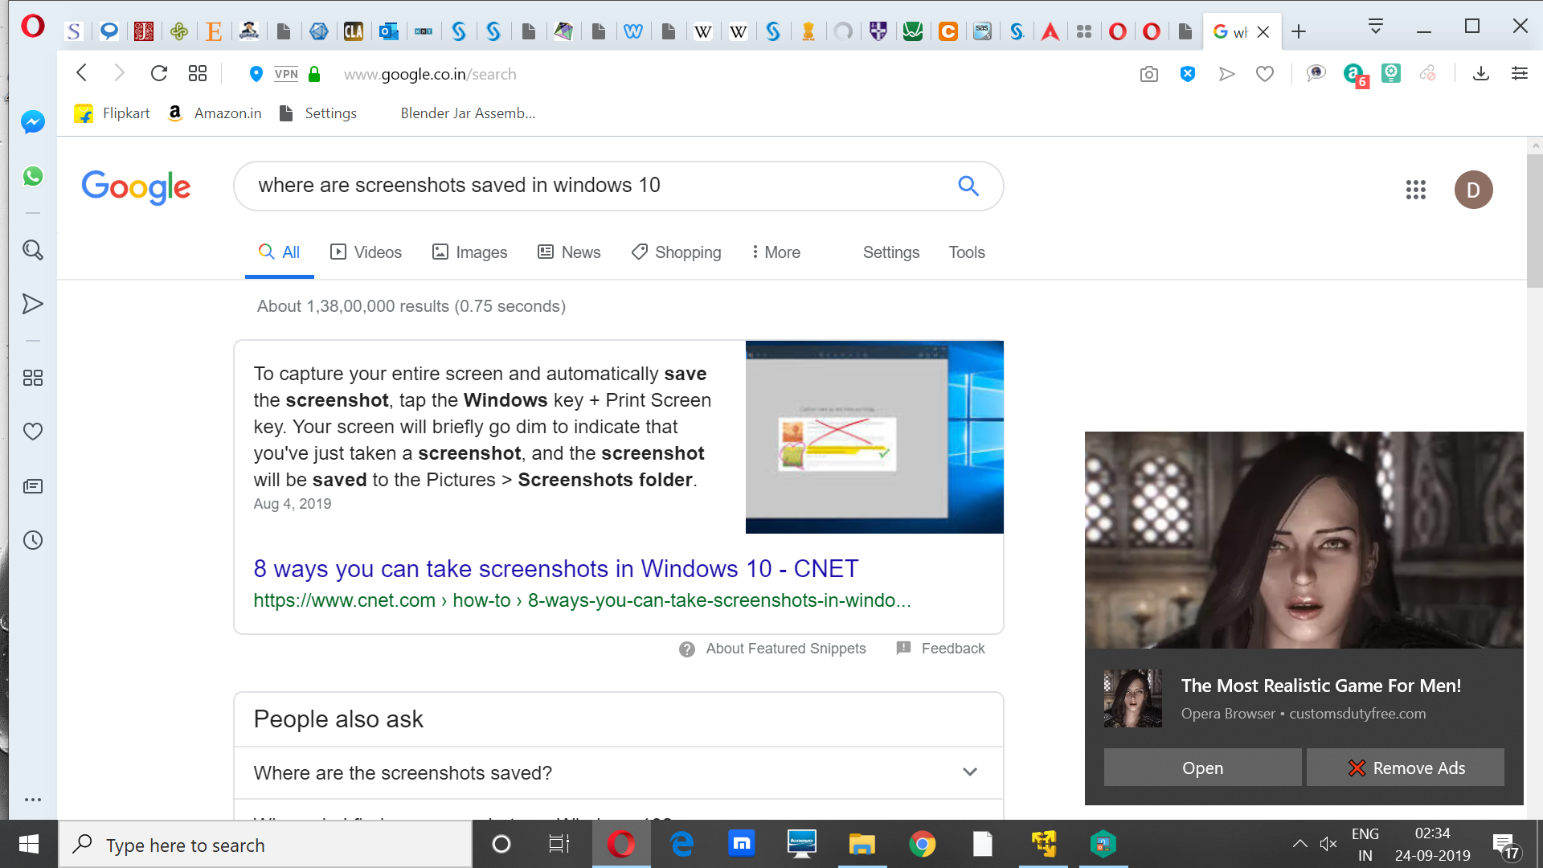Open Google apps grid
Viewport: 1543px width, 868px height.
[1416, 190]
